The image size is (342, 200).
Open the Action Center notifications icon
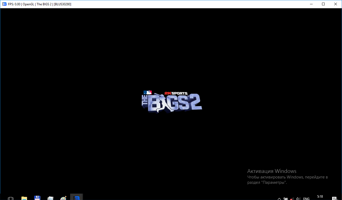[334, 198]
